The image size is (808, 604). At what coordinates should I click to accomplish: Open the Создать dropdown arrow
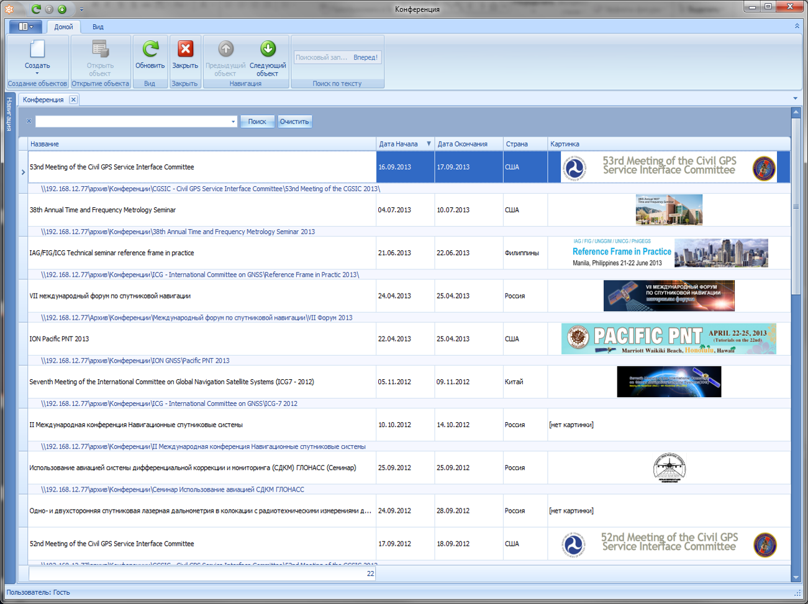pyautogui.click(x=37, y=73)
